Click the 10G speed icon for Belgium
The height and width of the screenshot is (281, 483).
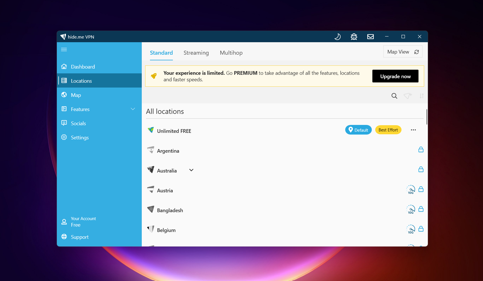tap(411, 229)
